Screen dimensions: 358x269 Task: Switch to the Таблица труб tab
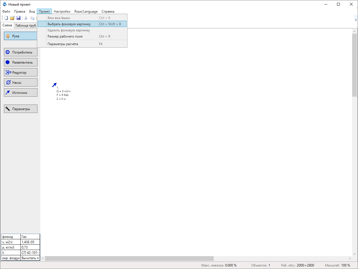pos(25,25)
